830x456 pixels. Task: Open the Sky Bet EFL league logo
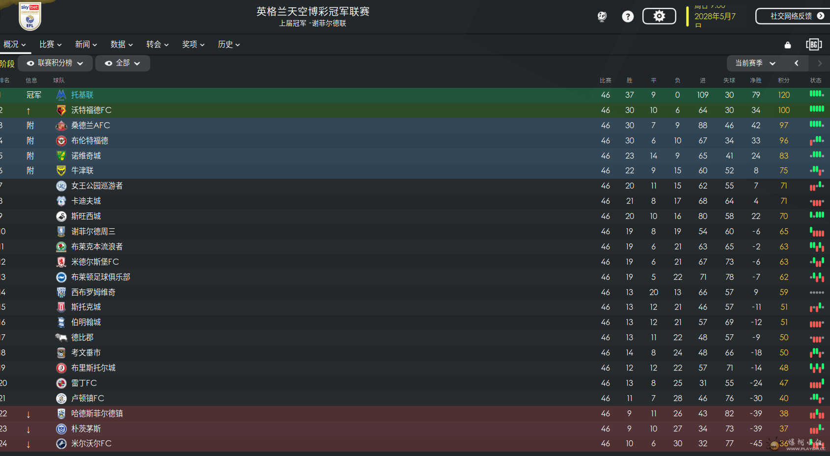click(30, 17)
